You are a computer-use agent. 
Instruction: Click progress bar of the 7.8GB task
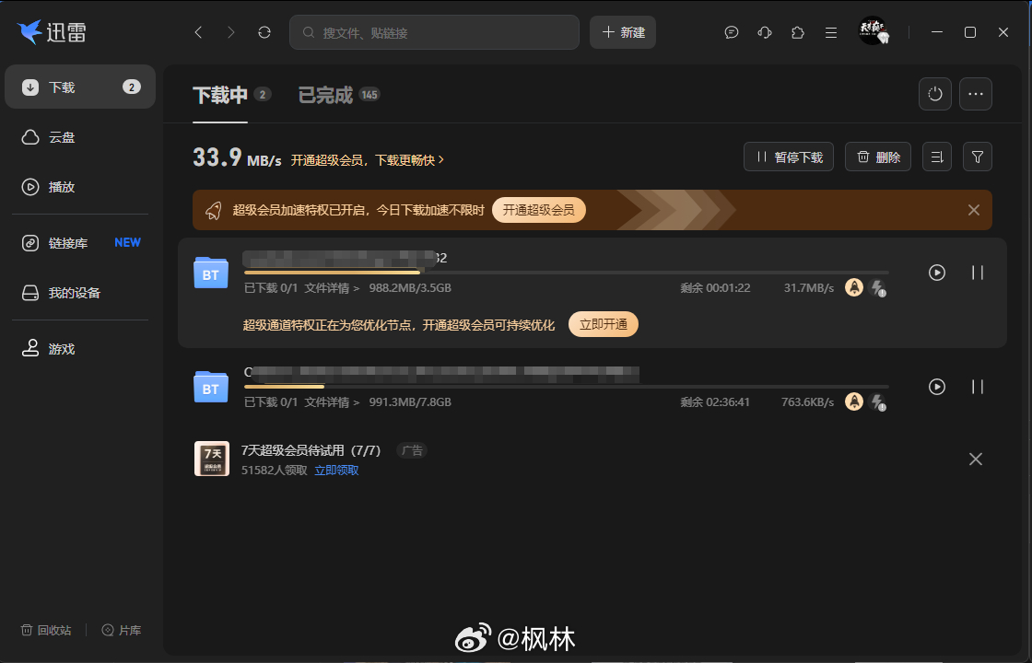[566, 387]
